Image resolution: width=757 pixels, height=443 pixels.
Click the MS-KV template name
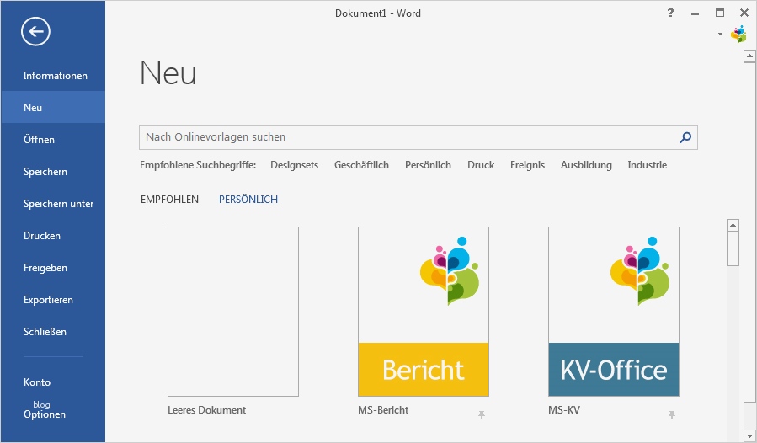[564, 409]
